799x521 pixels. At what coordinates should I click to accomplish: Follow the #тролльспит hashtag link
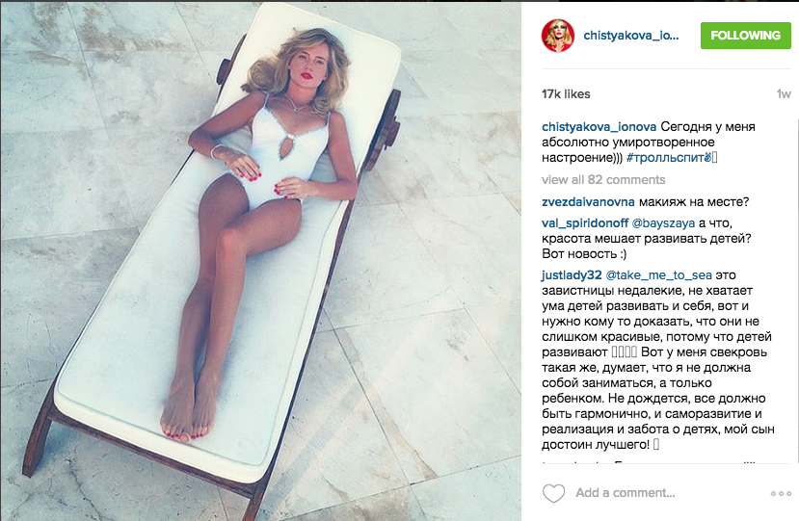[671, 158]
